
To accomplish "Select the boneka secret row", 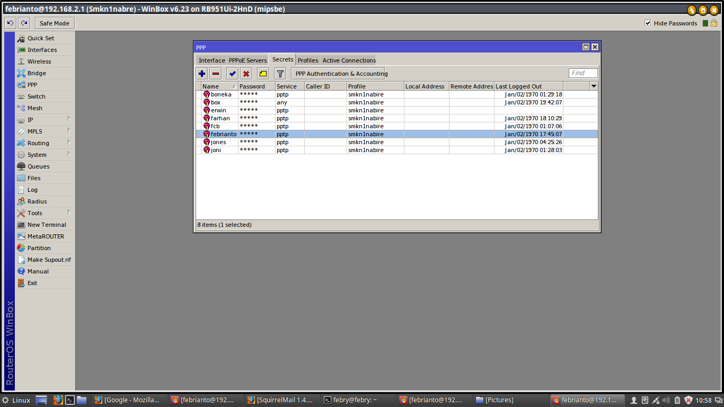I will 396,94.
